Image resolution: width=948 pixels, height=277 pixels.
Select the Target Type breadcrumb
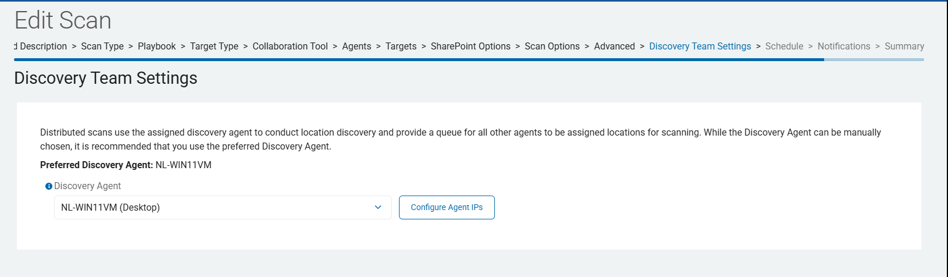[214, 46]
